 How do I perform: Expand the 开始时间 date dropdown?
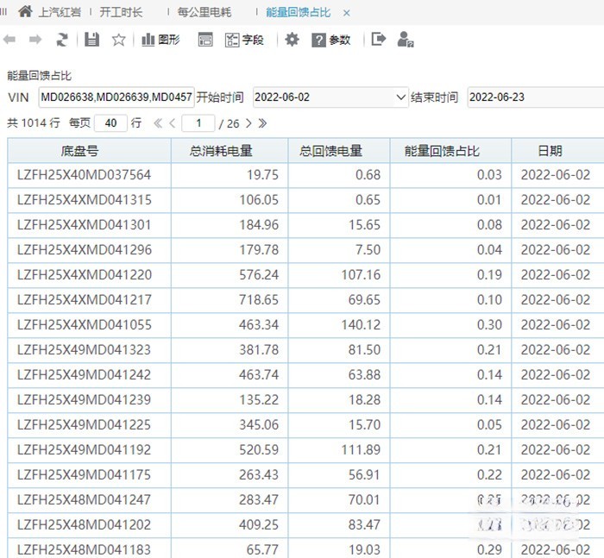click(x=400, y=97)
